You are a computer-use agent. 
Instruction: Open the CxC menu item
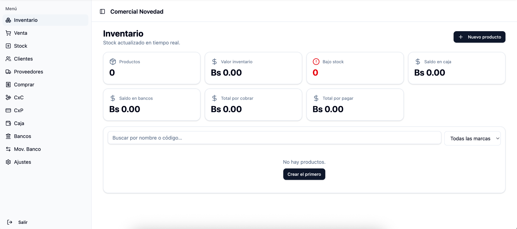(46, 98)
